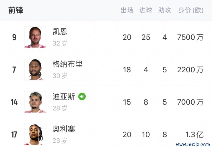Sort by 助攻 column header
The height and width of the screenshot is (149, 212).
(x=165, y=10)
